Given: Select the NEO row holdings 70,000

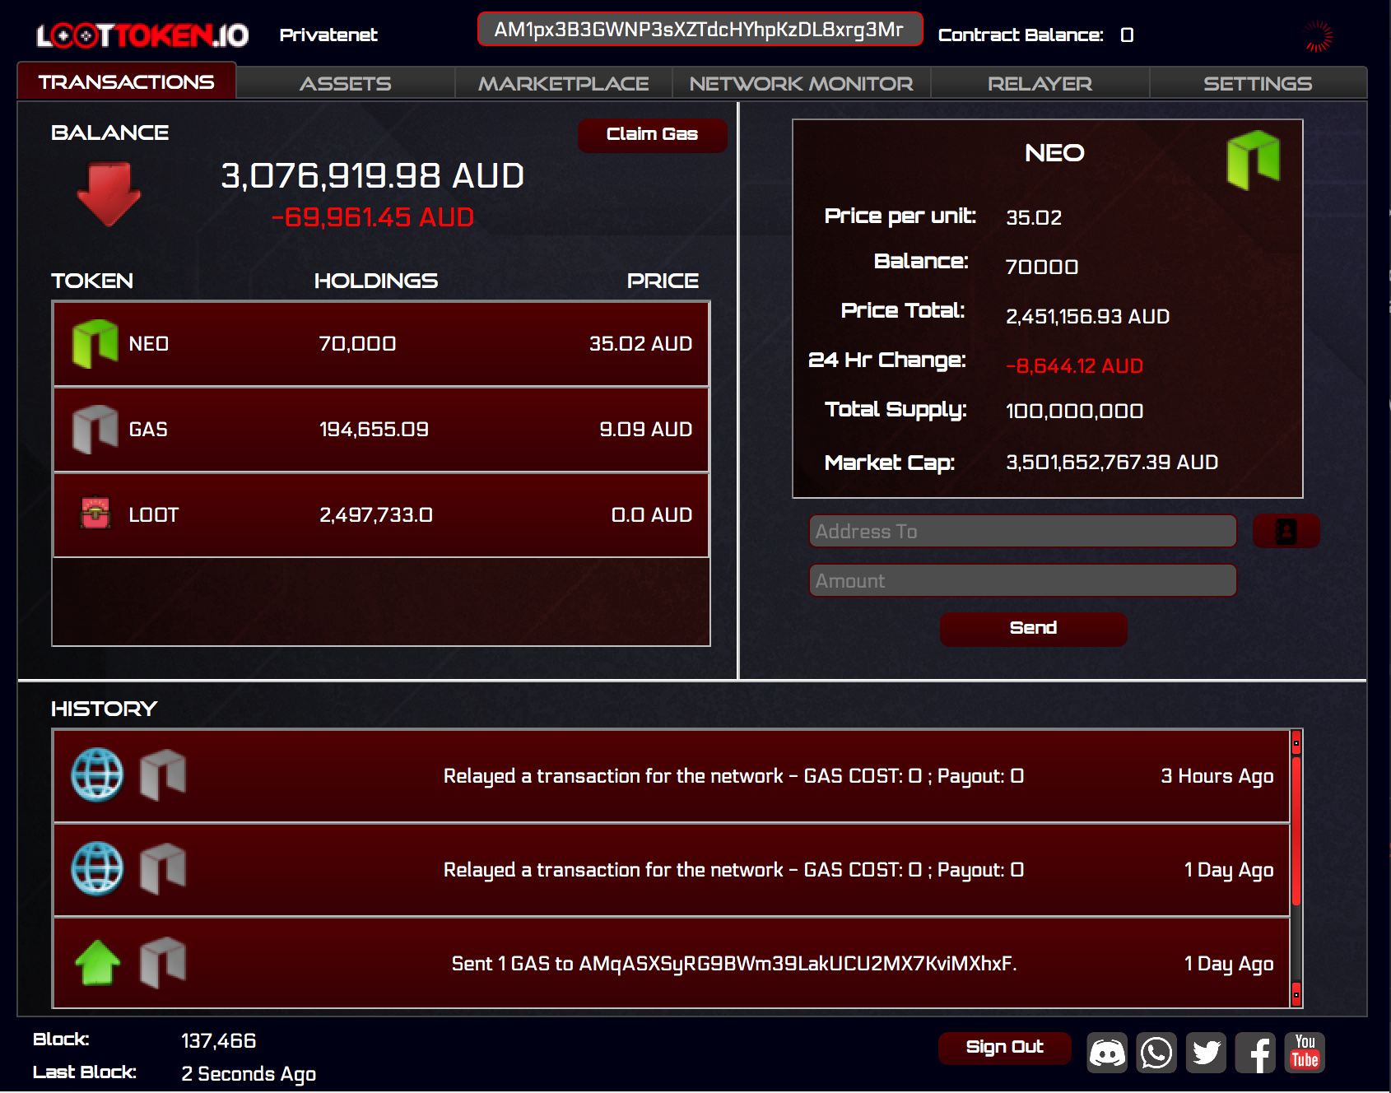Looking at the screenshot, I should [x=357, y=343].
